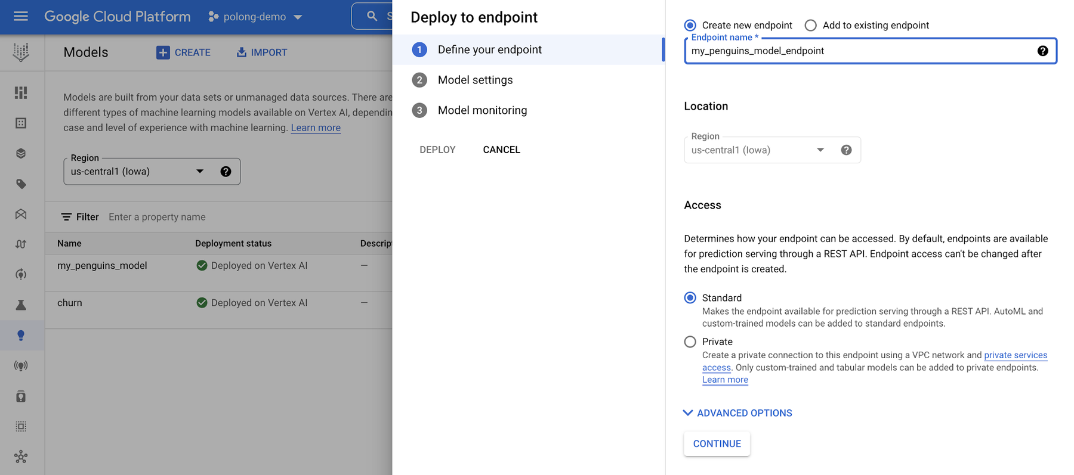Choose Standard access option

pos(690,297)
